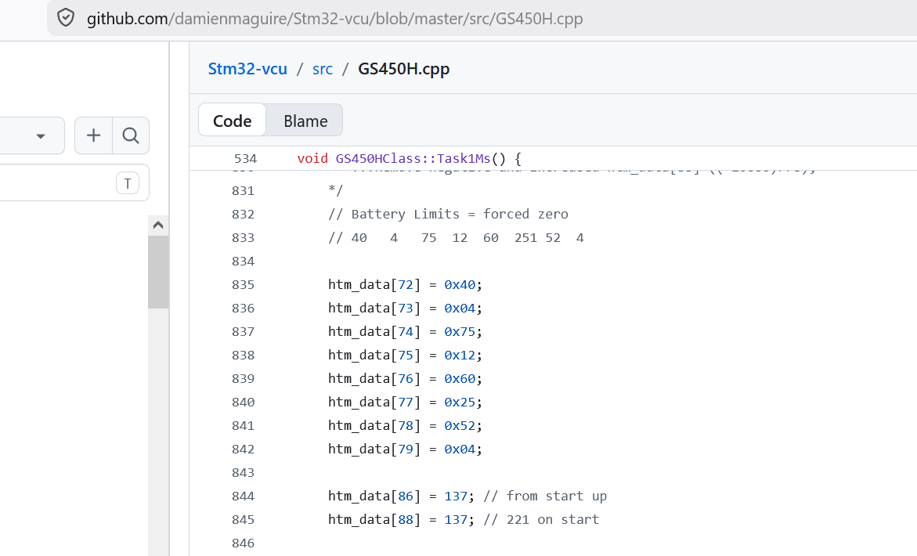This screenshot has height=556, width=917.
Task: Go to the src folder breadcrumb
Action: pyautogui.click(x=323, y=69)
